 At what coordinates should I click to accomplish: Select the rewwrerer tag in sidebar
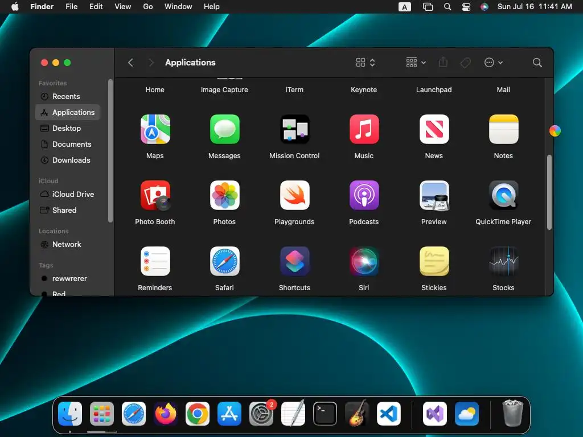[68, 279]
